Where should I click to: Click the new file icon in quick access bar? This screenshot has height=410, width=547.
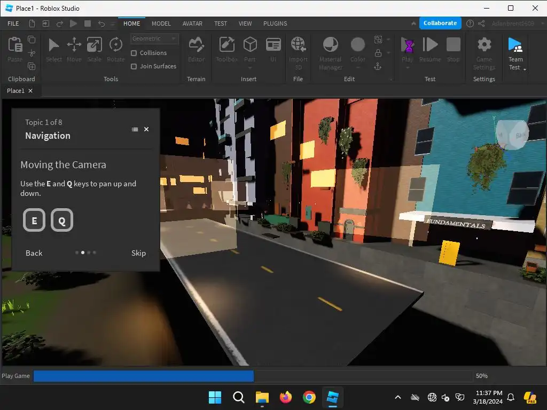[x=32, y=23]
